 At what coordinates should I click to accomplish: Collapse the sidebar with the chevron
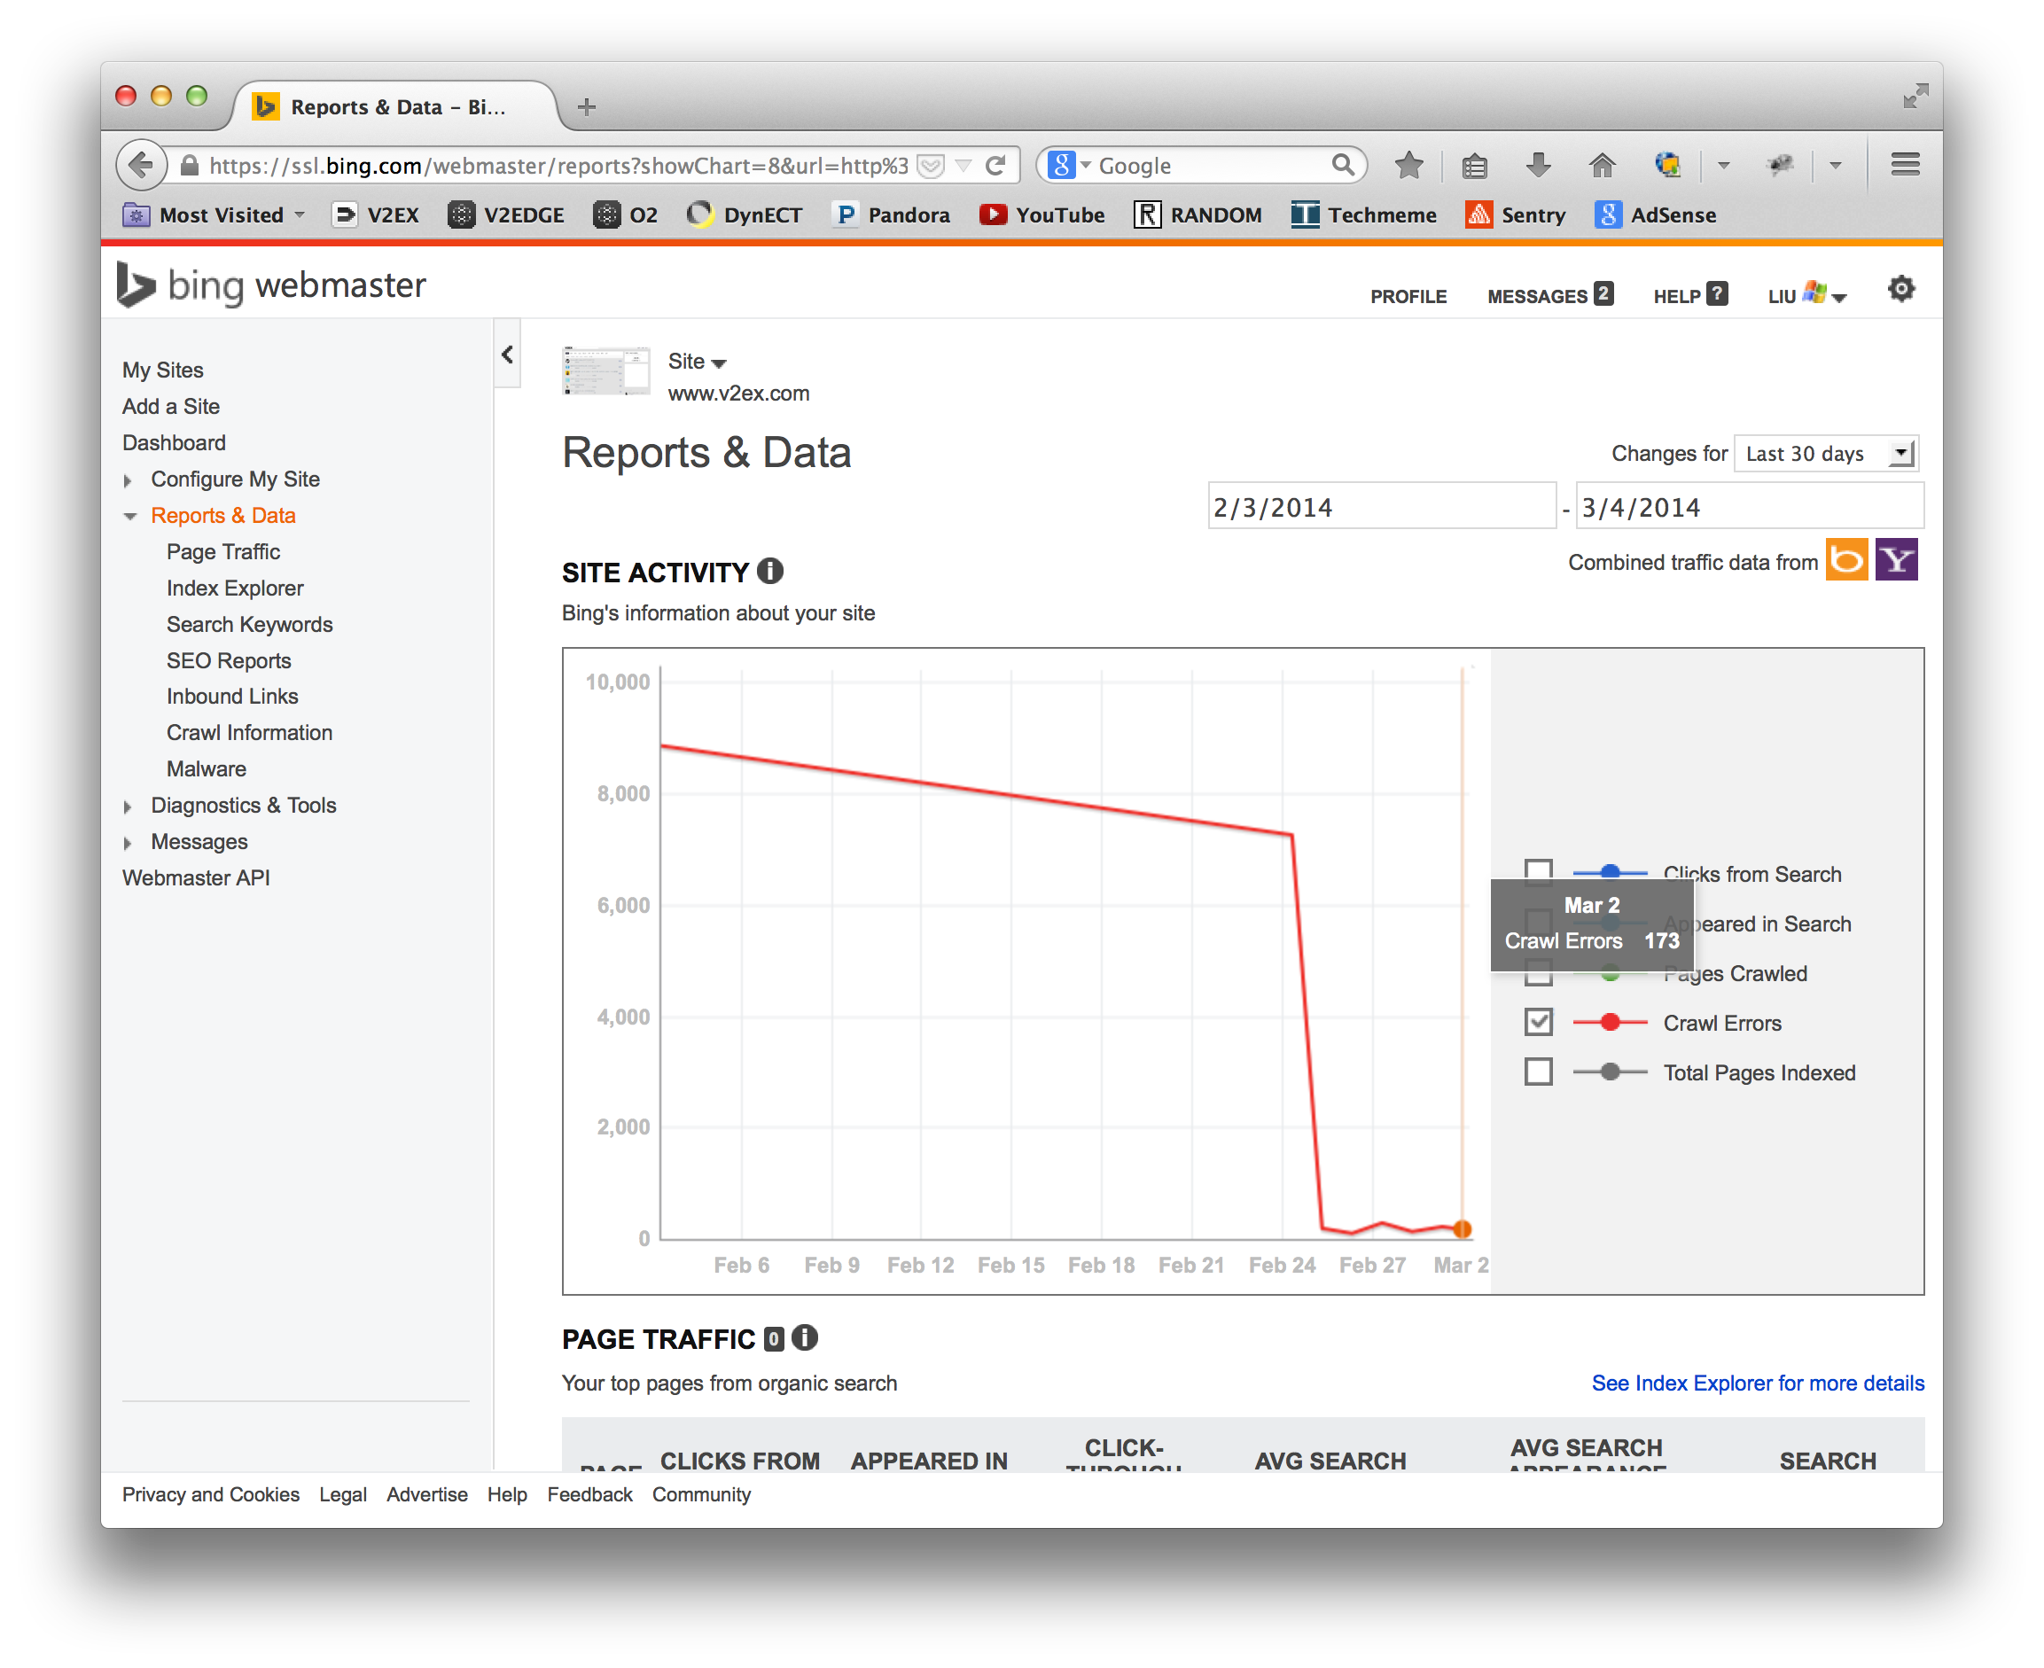click(x=507, y=355)
